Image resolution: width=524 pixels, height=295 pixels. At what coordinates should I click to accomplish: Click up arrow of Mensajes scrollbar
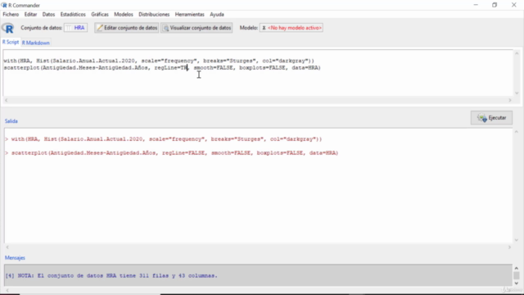coord(517,268)
